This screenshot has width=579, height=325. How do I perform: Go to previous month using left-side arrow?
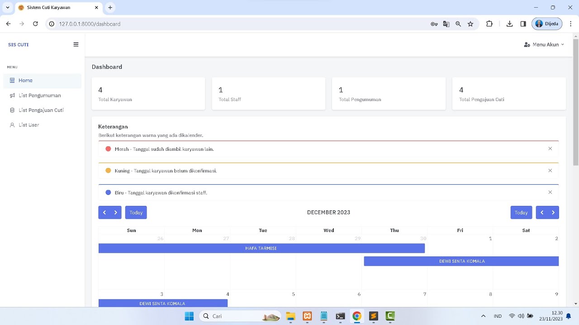[x=104, y=213]
